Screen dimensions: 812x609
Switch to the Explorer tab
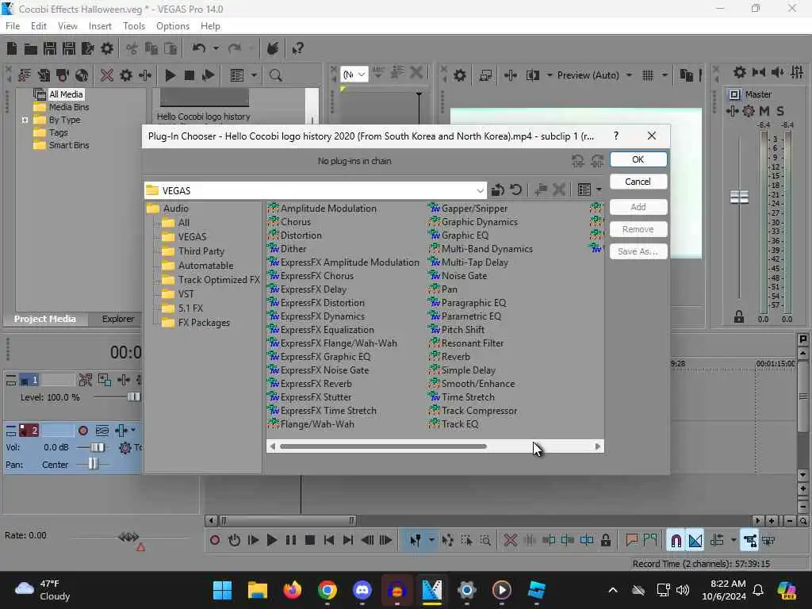[117, 319]
